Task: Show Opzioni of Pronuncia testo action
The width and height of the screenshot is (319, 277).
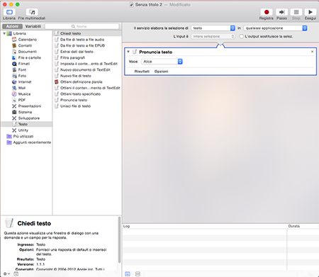Action: [x=161, y=72]
